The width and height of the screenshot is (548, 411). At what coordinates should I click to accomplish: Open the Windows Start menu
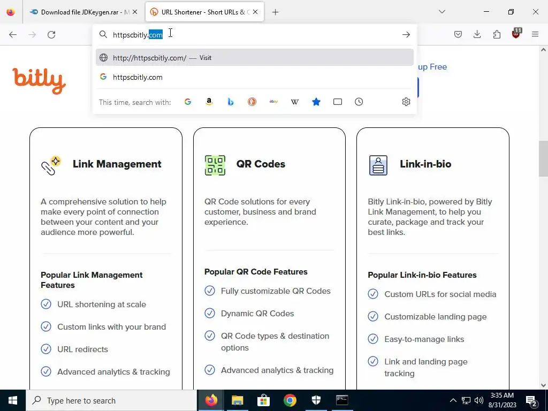pos(13,400)
